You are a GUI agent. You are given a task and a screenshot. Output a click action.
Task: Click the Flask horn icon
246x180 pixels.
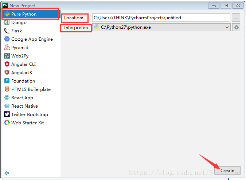[7, 31]
